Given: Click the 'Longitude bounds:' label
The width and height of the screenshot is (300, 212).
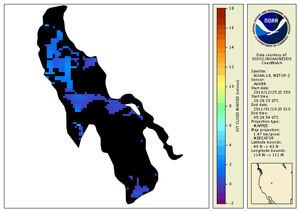Looking at the screenshot, I should (x=268, y=151).
